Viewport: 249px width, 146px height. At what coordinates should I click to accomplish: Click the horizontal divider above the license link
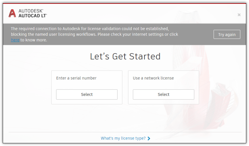(x=125, y=132)
